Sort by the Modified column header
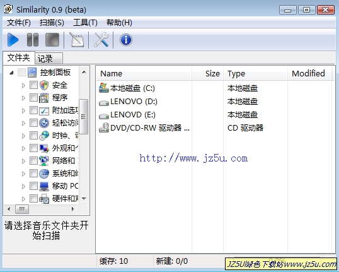Image resolution: width=339 pixels, height=272 pixels. point(309,74)
